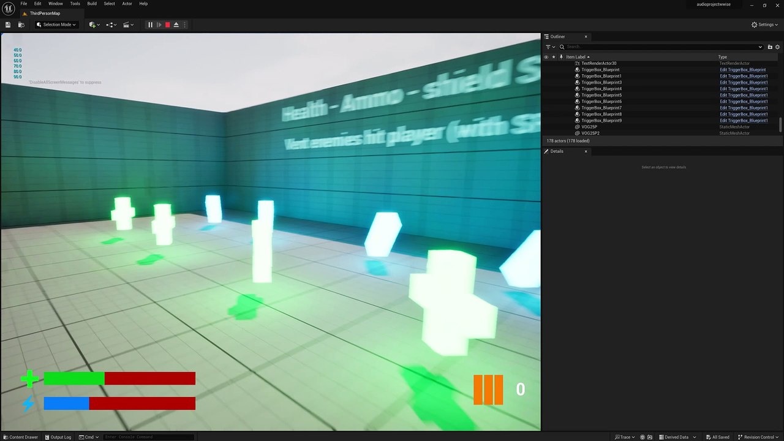Click the static mesh icon beside VOG25P
The height and width of the screenshot is (441, 784).
pyautogui.click(x=577, y=127)
